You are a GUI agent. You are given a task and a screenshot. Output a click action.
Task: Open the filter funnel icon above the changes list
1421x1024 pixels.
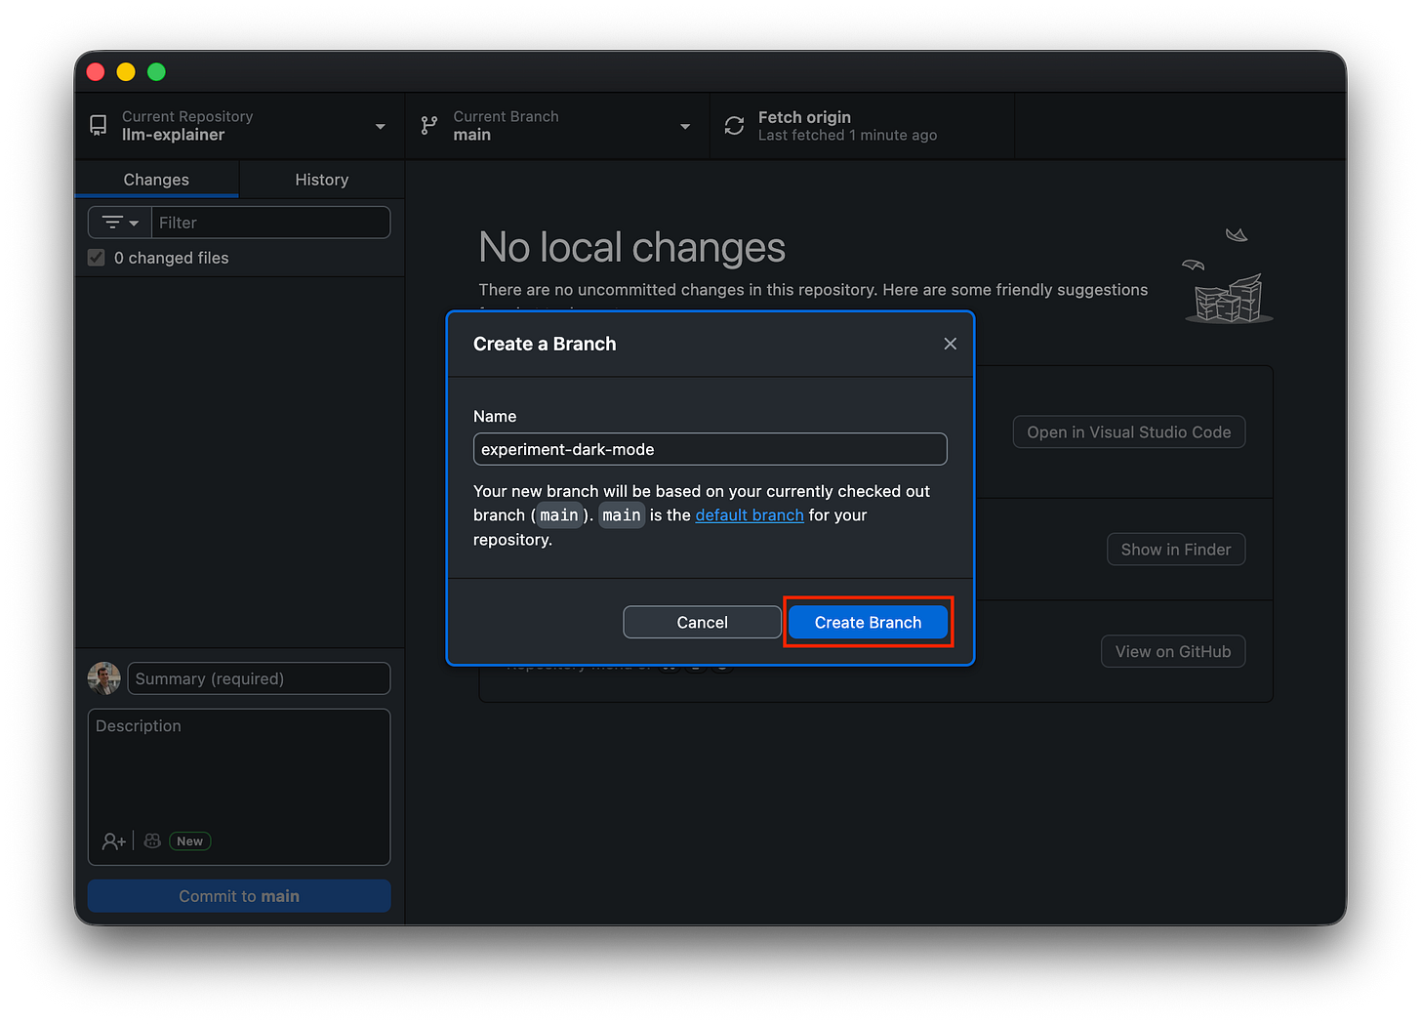point(110,222)
